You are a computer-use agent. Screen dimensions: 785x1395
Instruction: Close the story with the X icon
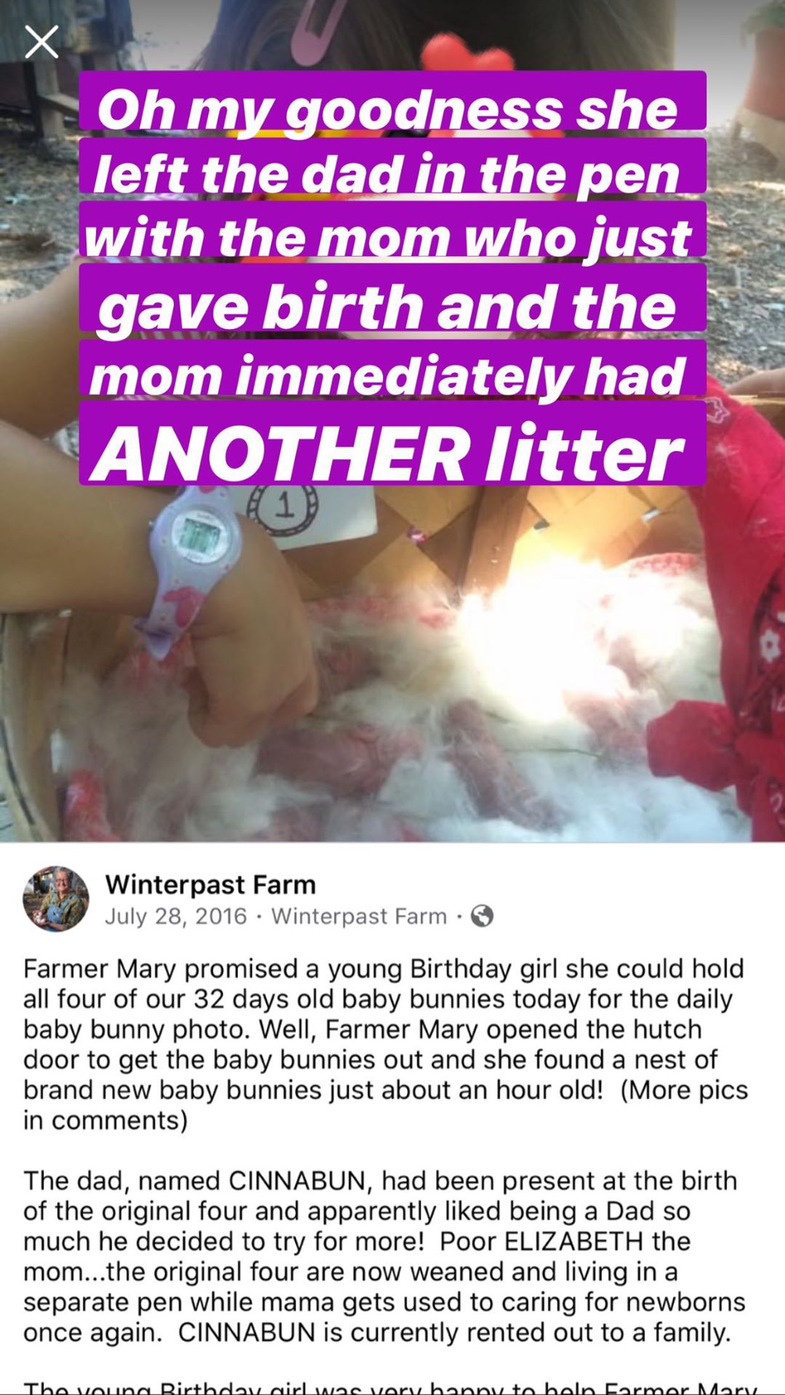(41, 41)
